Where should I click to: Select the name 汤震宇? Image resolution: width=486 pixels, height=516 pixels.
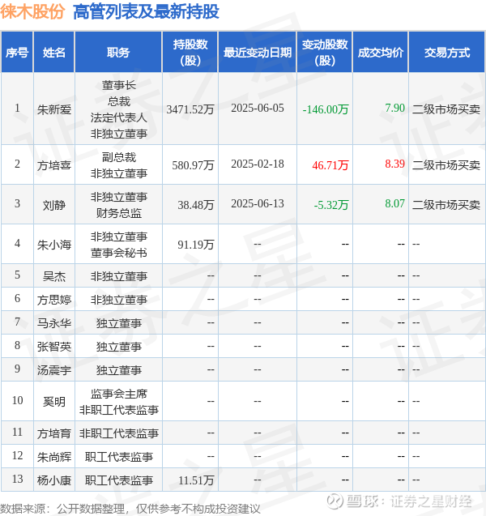54,370
